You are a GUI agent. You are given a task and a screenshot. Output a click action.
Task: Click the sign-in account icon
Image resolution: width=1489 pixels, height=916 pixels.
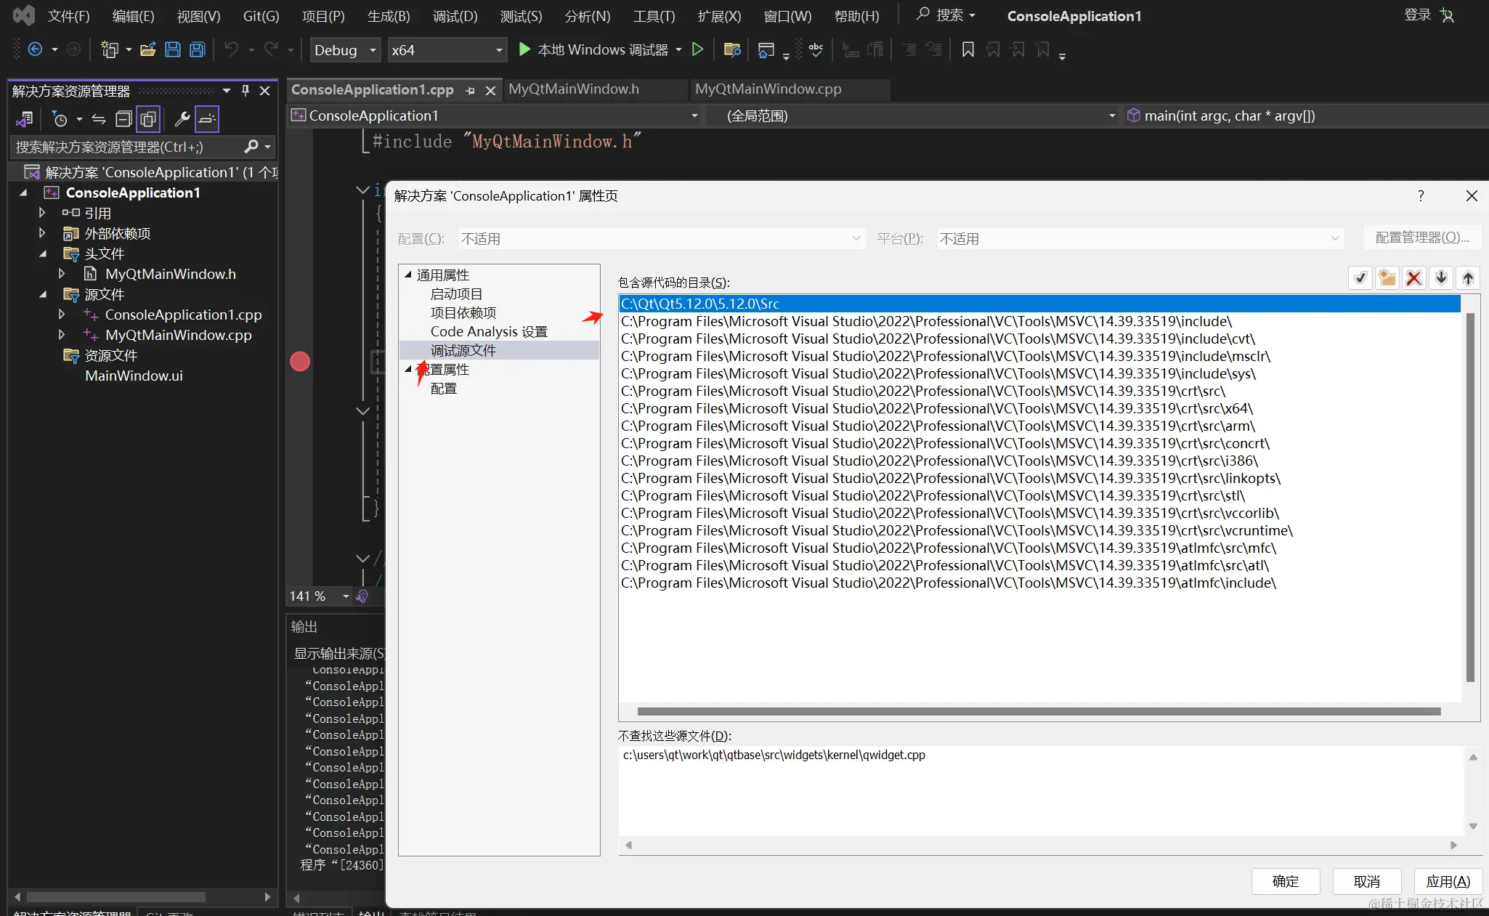pyautogui.click(x=1448, y=15)
